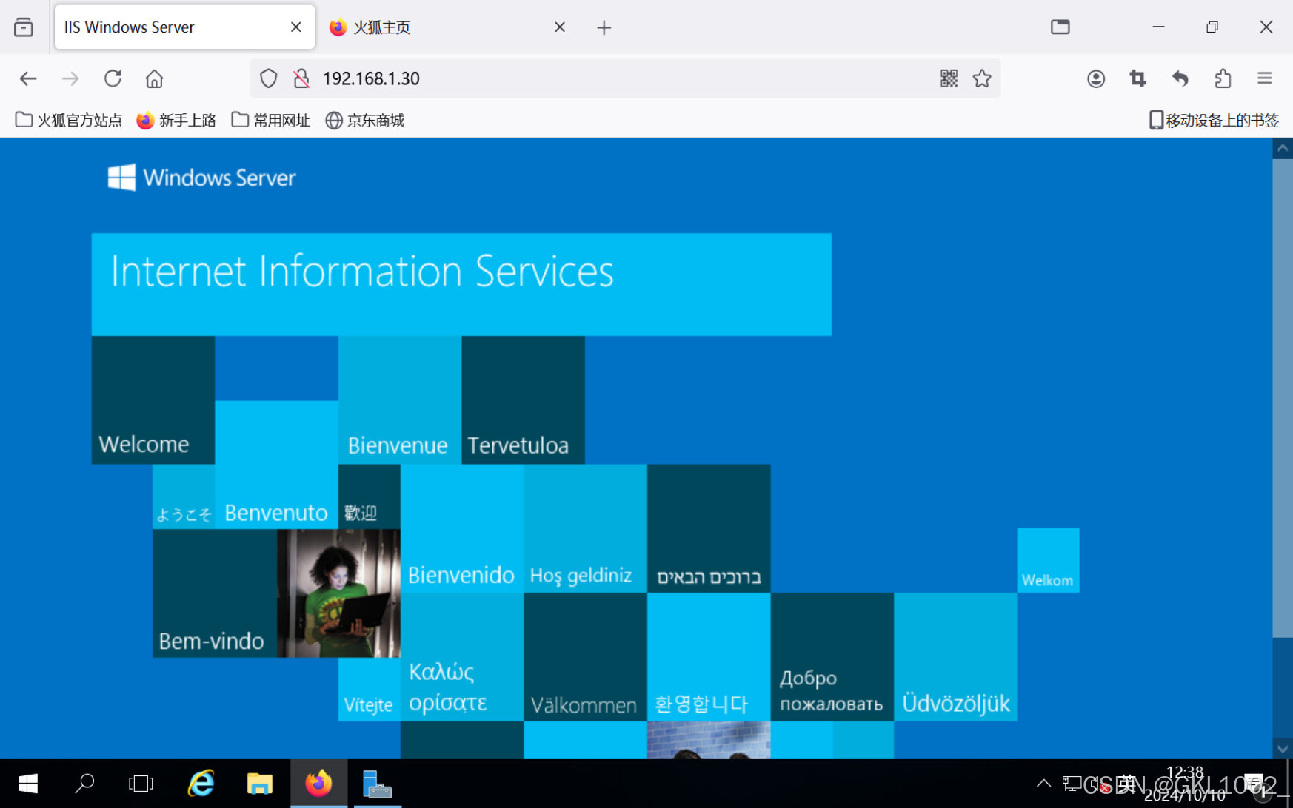Open the 火狐官方站点 bookmark folder

(x=69, y=120)
